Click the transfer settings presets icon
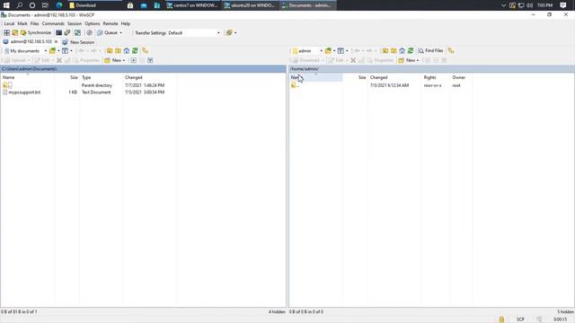The width and height of the screenshot is (575, 323). pyautogui.click(x=229, y=32)
